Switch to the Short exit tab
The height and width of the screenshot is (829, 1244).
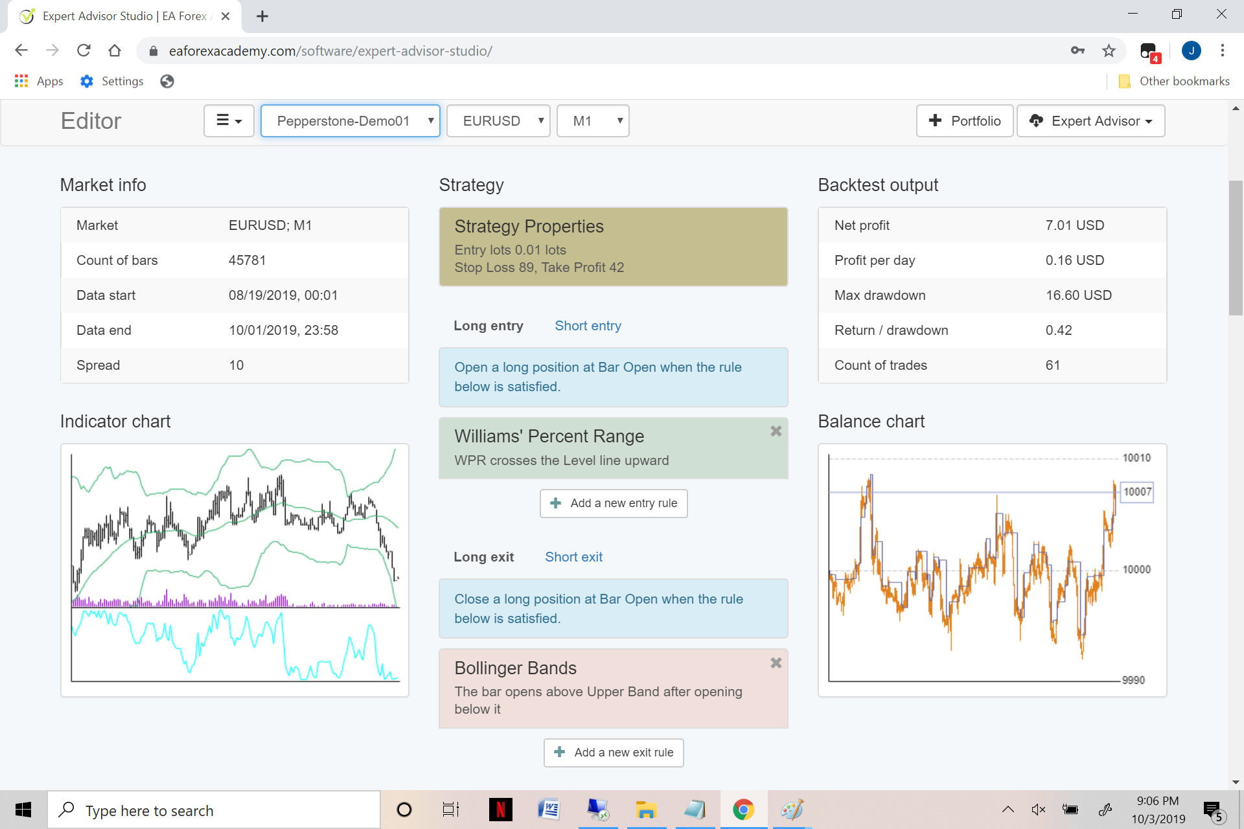[573, 557]
